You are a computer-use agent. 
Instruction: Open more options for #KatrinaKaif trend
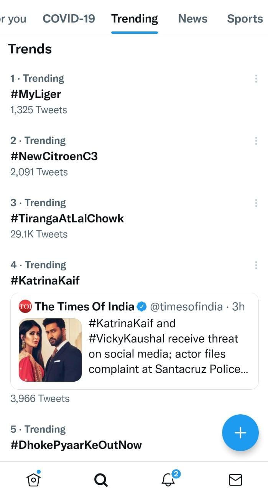tap(256, 265)
